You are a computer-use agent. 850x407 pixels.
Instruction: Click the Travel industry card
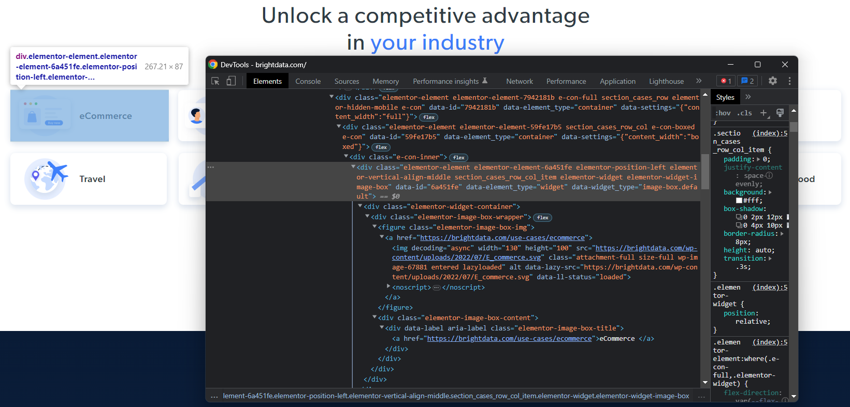pos(89,179)
